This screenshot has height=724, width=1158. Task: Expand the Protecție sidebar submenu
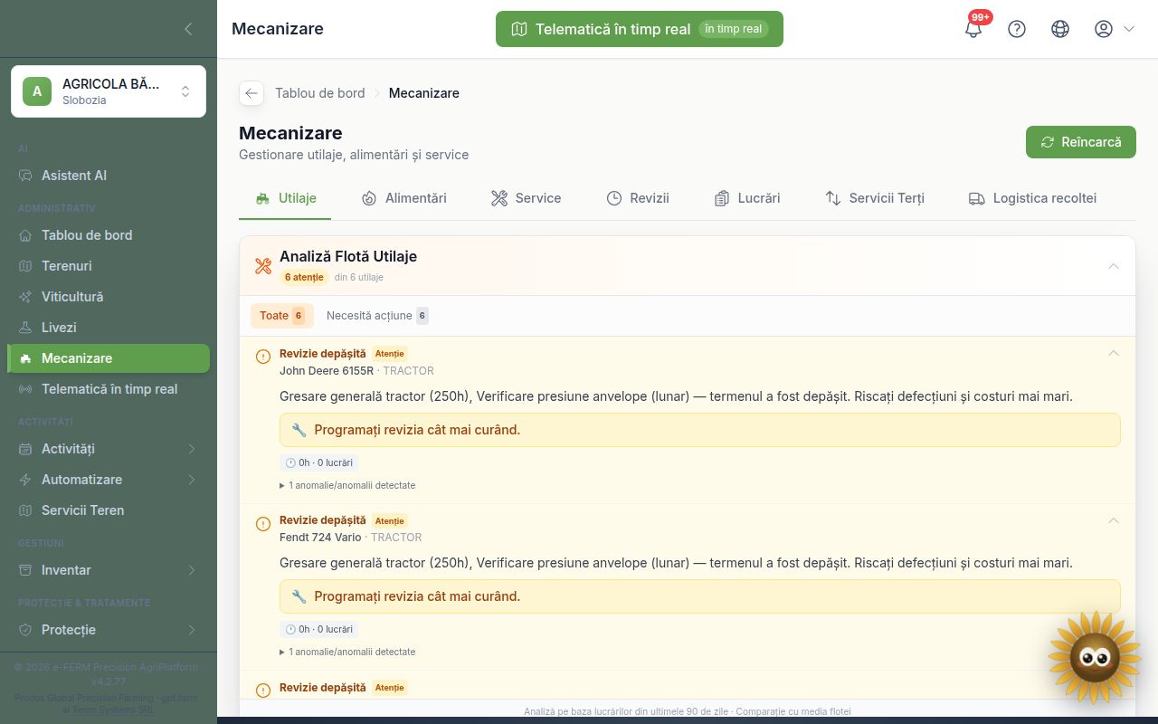(x=109, y=630)
